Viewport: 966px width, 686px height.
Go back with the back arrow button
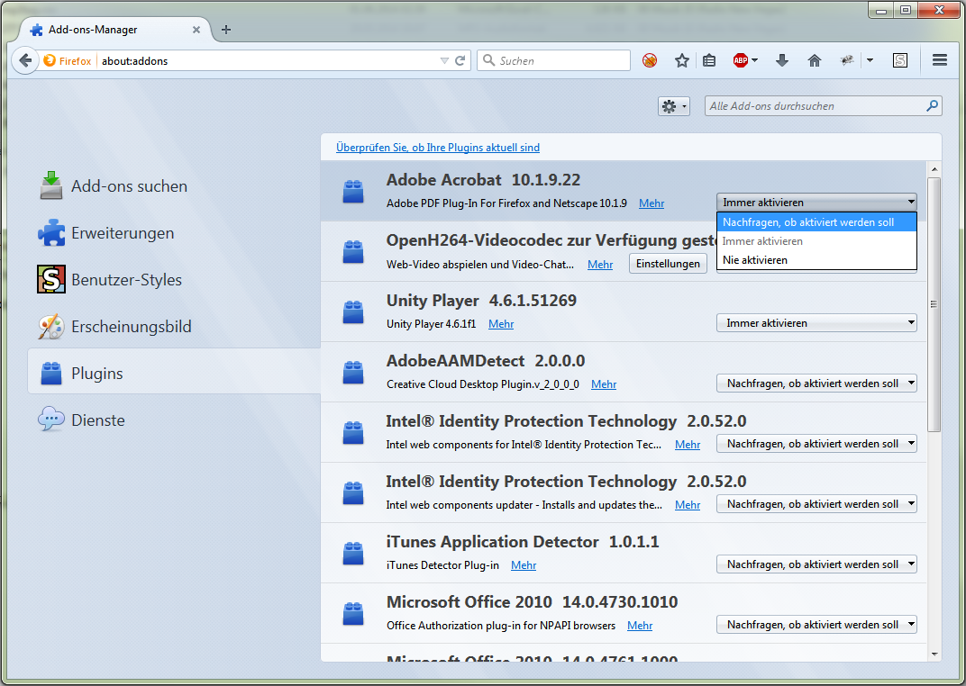25,60
